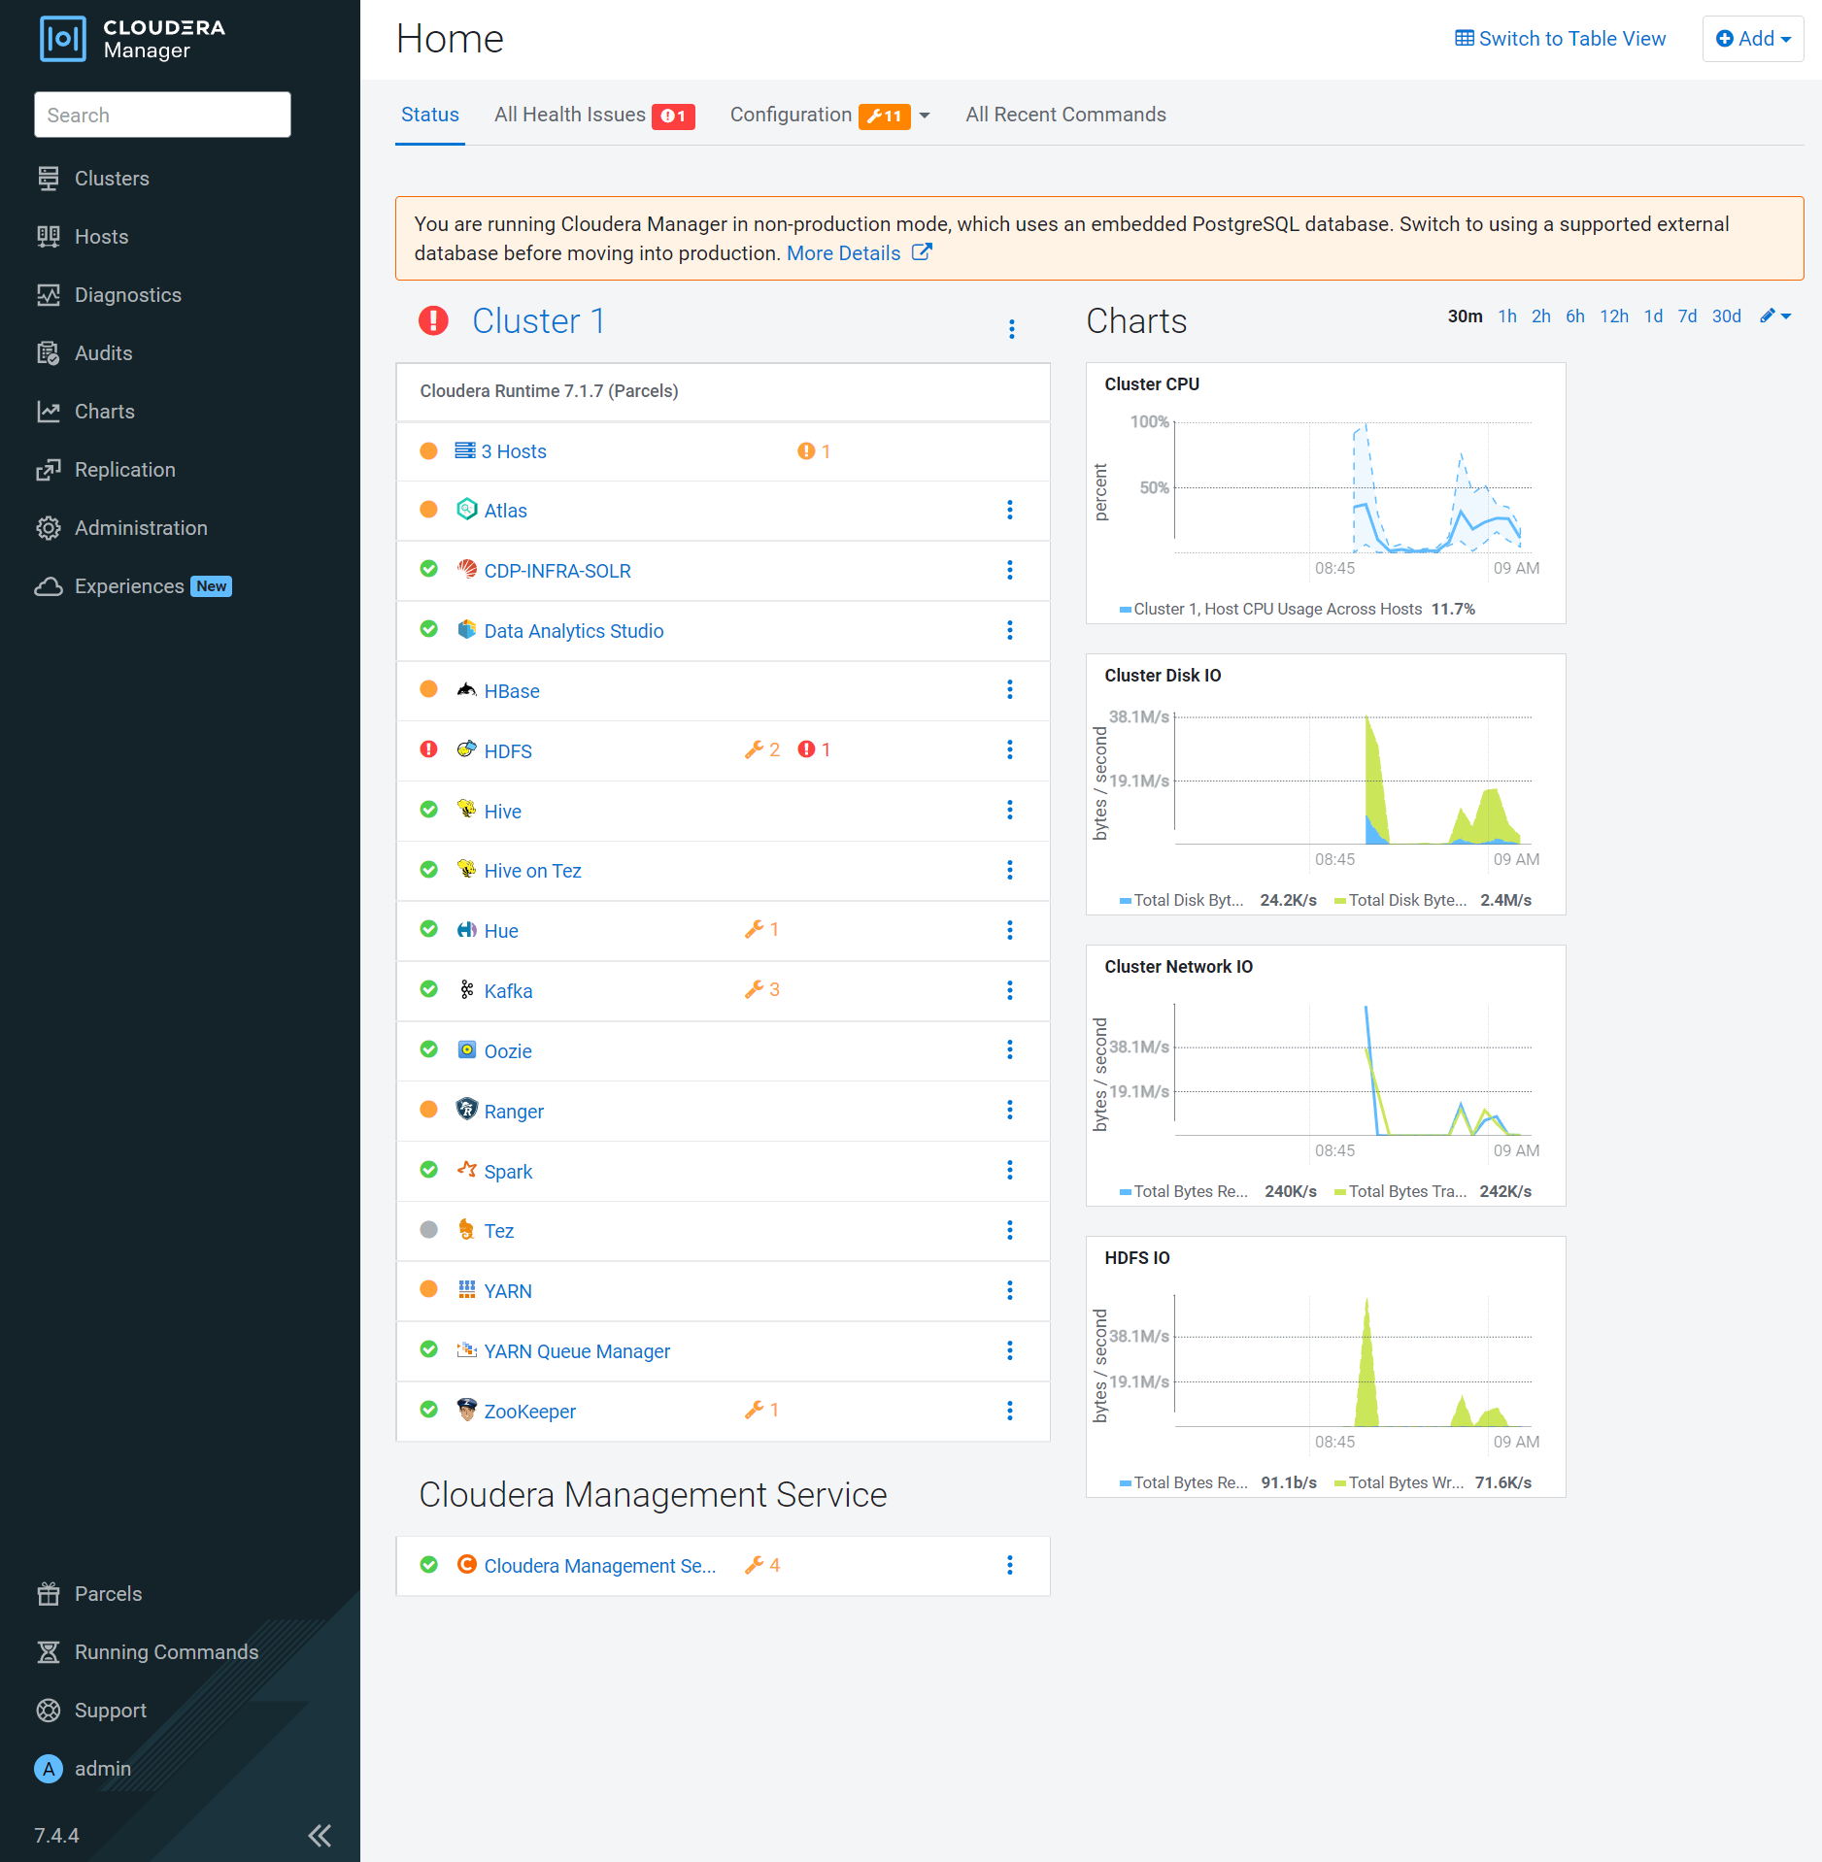Expand the Configuration tab dropdown arrow

point(925,116)
